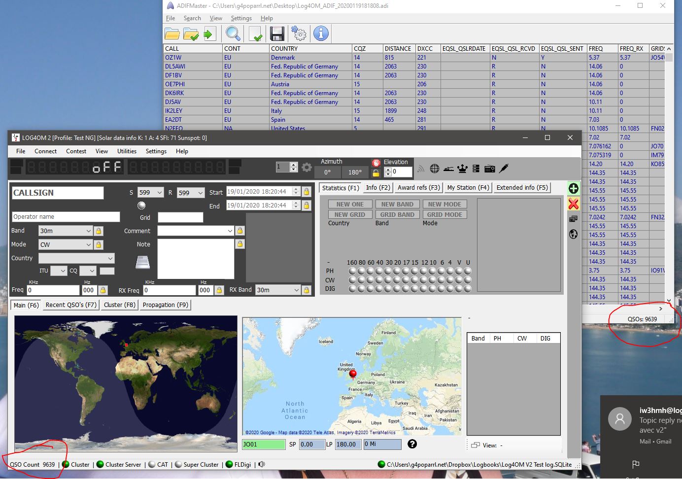The height and width of the screenshot is (479, 682).
Task: Toggle the lock next to the End time
Action: pos(306,205)
